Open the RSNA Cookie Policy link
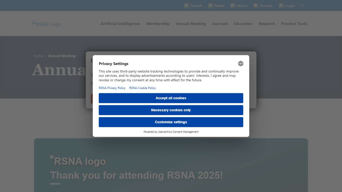 pos(142,88)
